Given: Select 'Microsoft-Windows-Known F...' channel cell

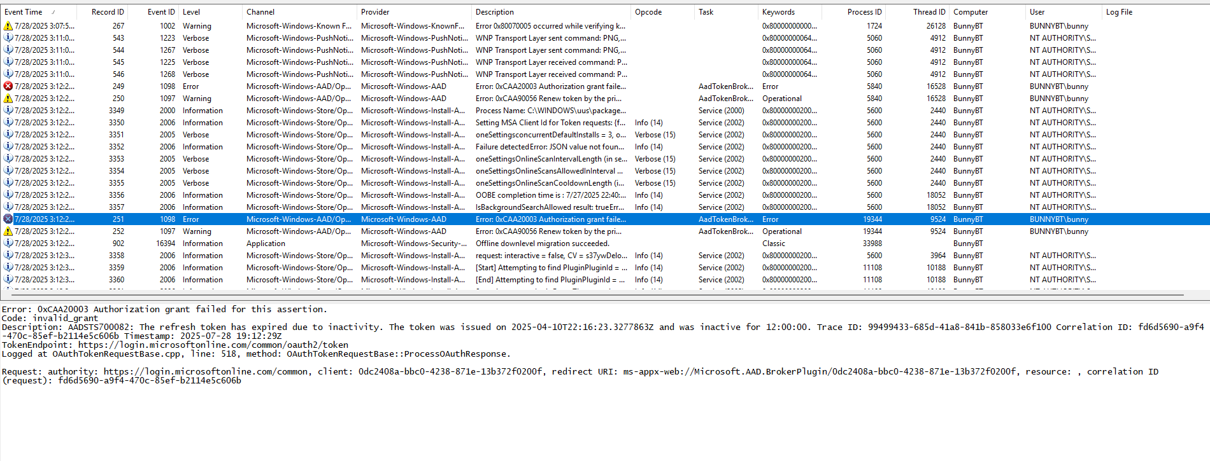Looking at the screenshot, I should 299,26.
